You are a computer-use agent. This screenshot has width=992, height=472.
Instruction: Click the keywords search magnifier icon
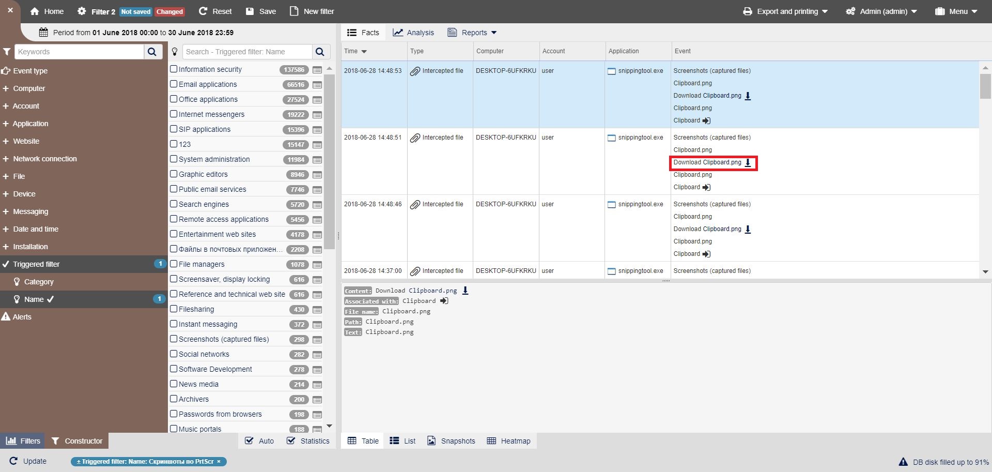[152, 52]
